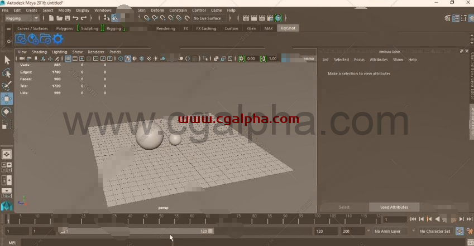
Task: Activate the Lasso Select tool
Action: [7, 73]
